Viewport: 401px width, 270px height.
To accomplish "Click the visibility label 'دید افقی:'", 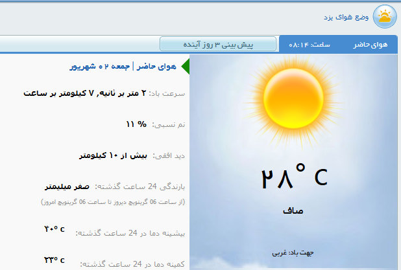I will [169, 155].
